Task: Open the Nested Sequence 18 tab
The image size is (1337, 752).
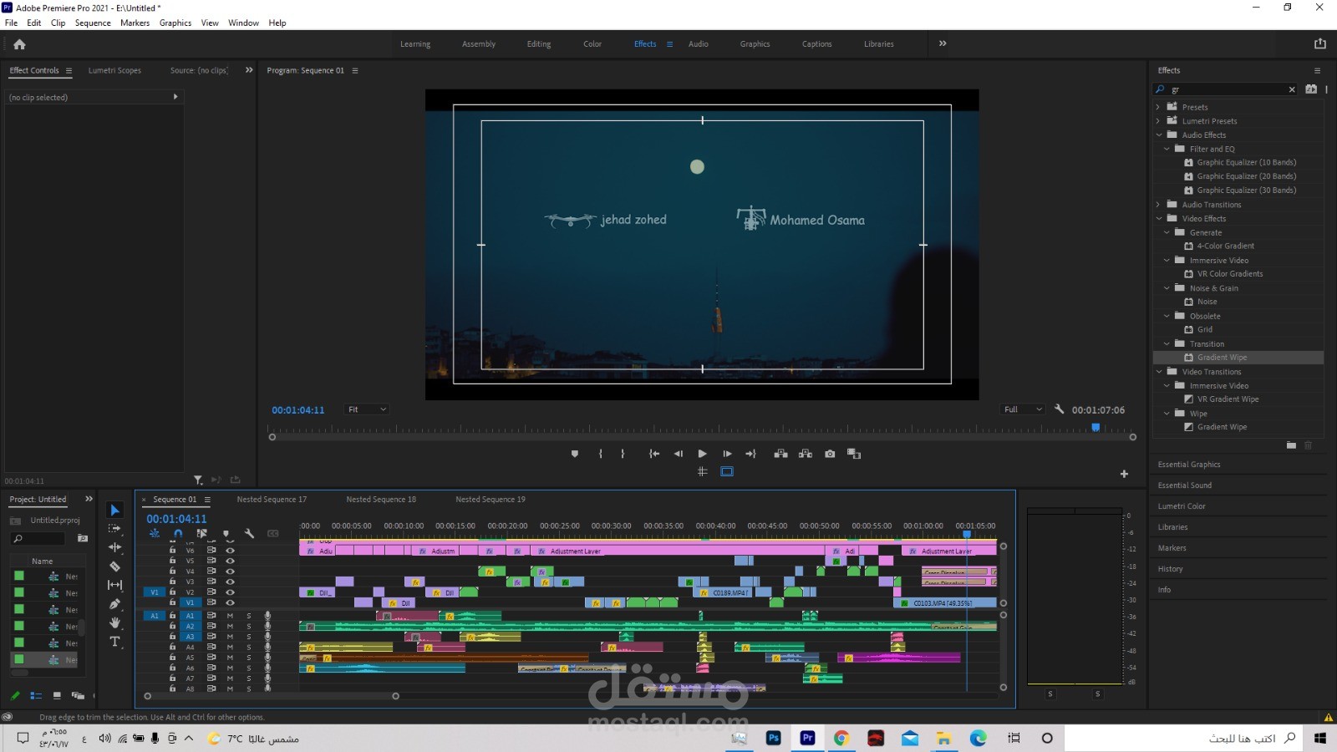Action: pos(381,500)
